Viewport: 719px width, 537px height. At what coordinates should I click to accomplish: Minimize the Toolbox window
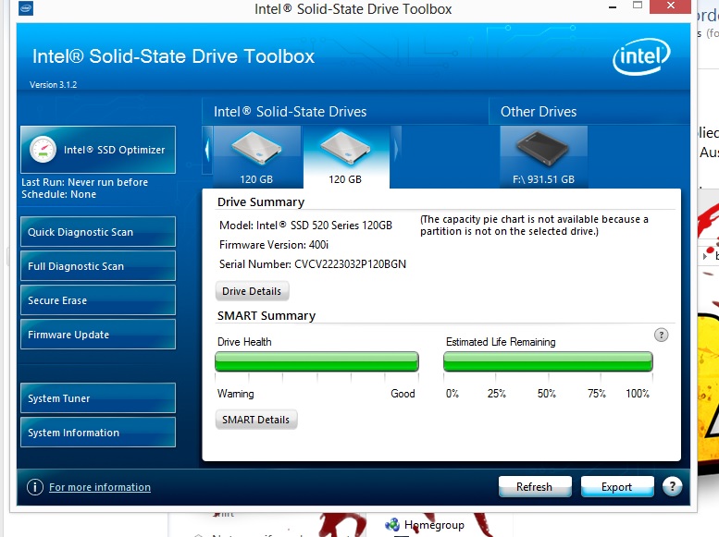(x=613, y=6)
